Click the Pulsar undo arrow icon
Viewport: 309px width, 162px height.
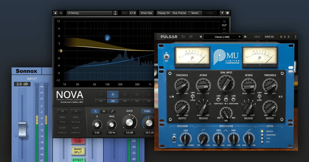(x=183, y=37)
